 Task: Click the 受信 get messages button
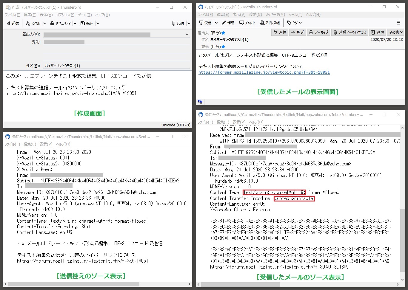point(205,23)
